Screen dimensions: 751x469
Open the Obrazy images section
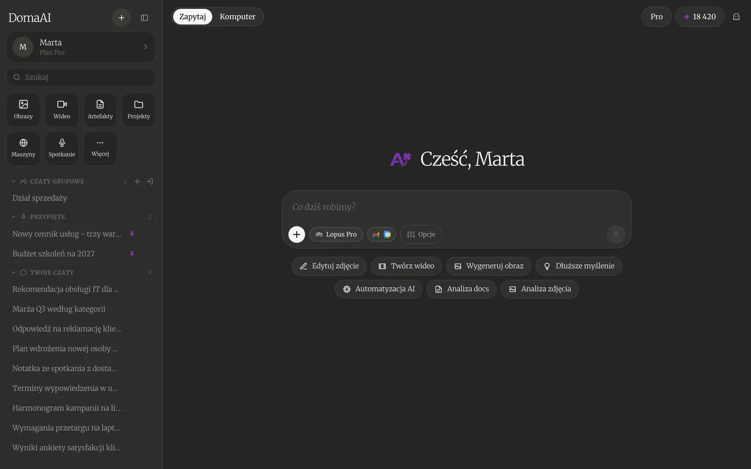coord(23,110)
